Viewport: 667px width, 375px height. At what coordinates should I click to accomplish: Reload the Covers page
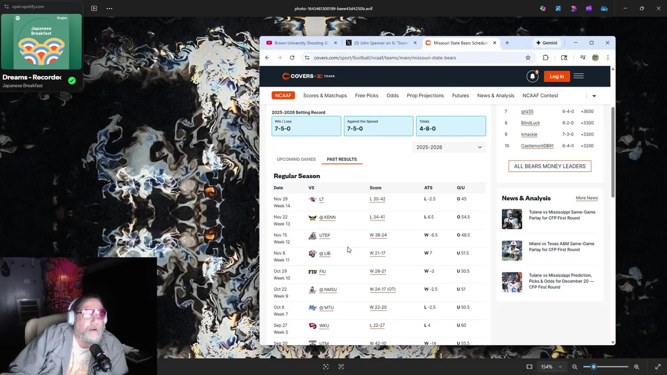coord(292,58)
